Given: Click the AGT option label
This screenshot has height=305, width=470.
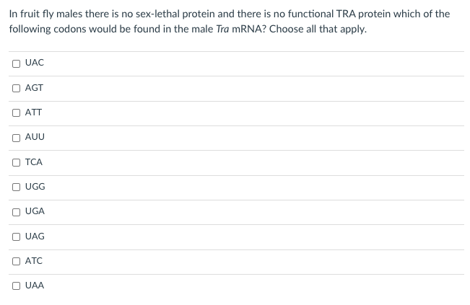Looking at the screenshot, I should (34, 88).
